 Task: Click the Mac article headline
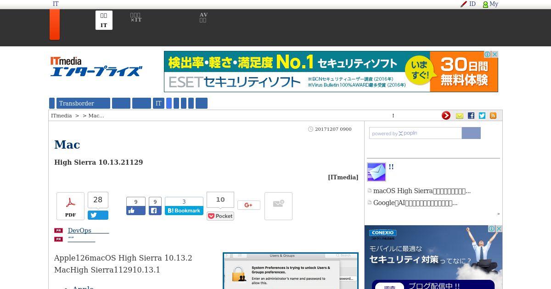[x=67, y=144]
